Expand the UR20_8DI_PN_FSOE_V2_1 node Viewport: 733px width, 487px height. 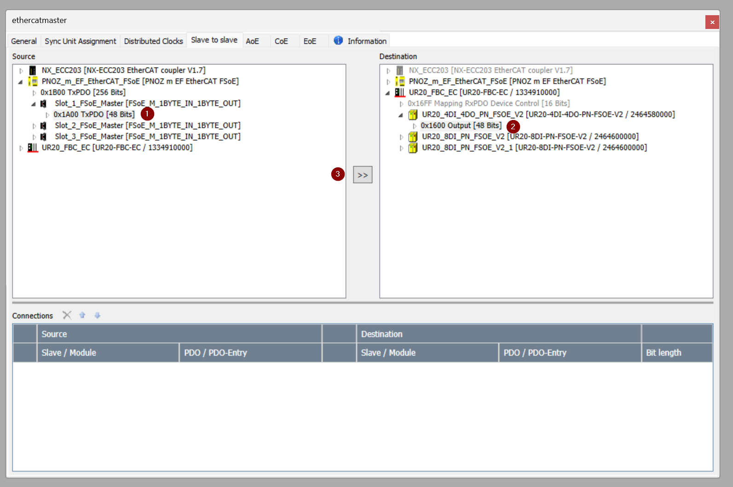(x=401, y=148)
